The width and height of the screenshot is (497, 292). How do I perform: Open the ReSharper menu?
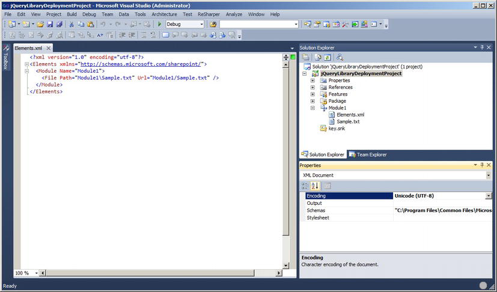coord(209,14)
